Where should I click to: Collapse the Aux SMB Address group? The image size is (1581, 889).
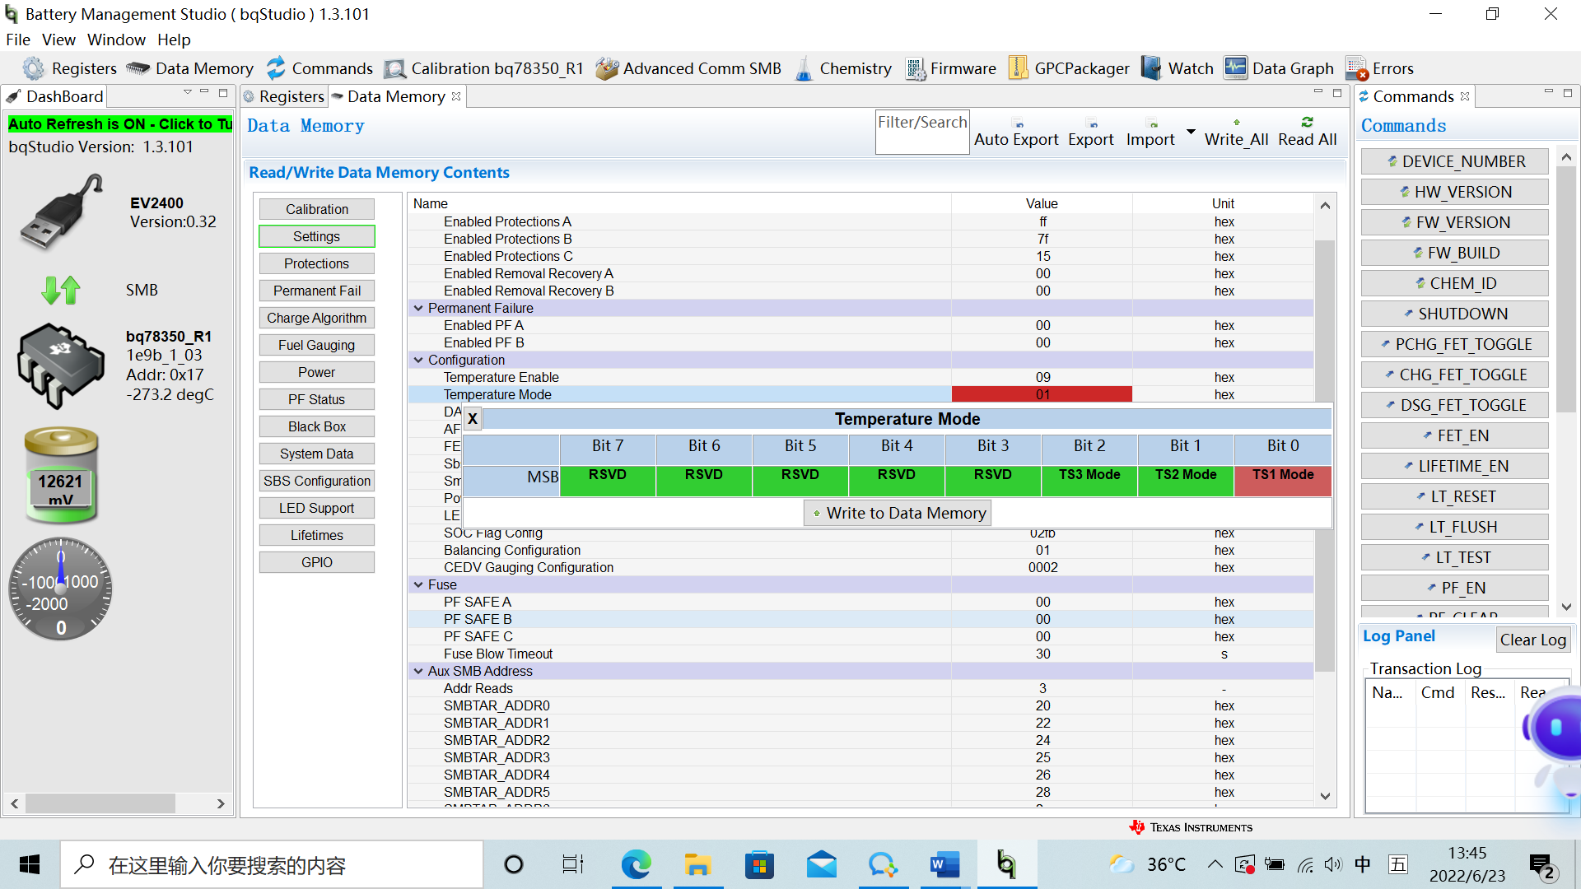pyautogui.click(x=418, y=671)
